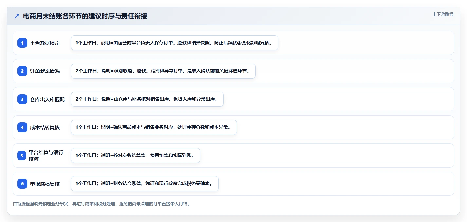Viewport: 467px width, 222px height.
Task: Select step badge number 1
Action: 22,43
